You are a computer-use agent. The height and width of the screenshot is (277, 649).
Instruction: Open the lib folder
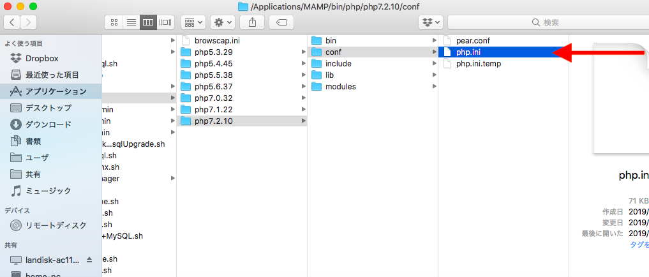pos(373,75)
